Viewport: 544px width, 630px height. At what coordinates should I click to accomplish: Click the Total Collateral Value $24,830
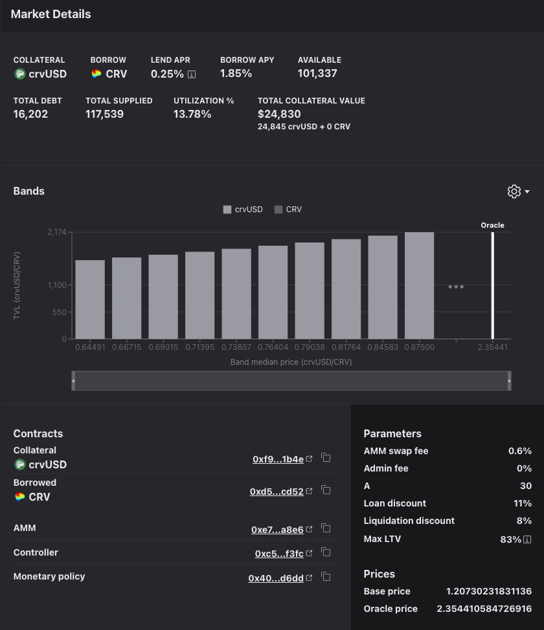pos(279,114)
